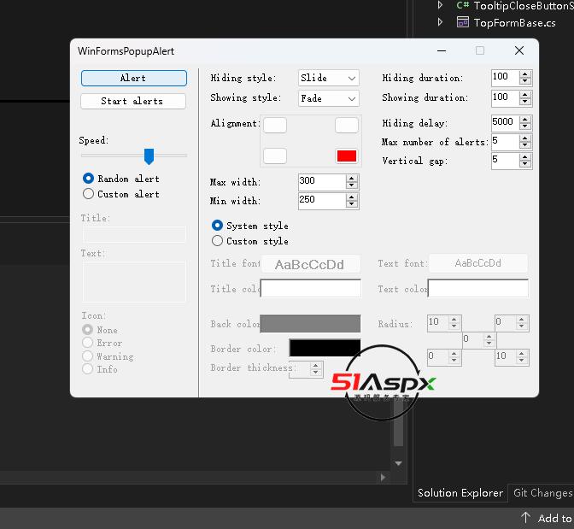
Task: Open the TopFormBase.cs file
Action: 514,22
